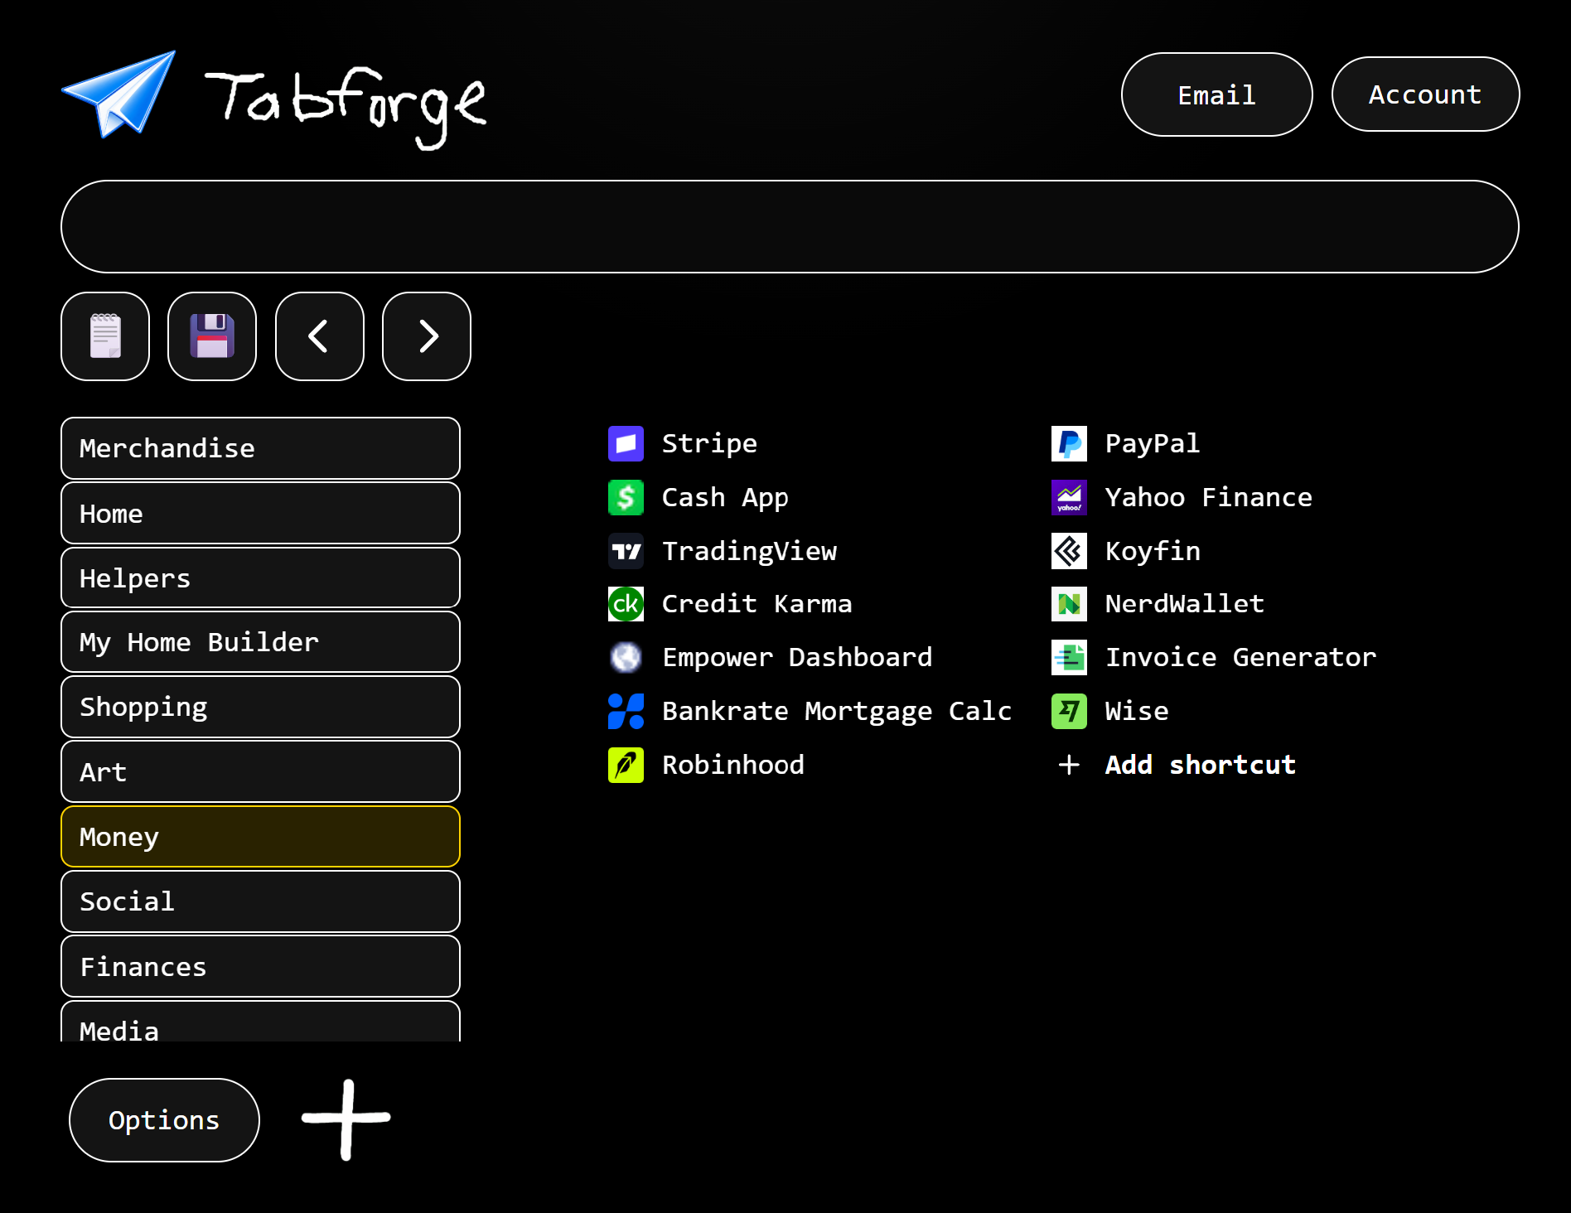1571x1213 pixels.
Task: Select the Merchandise category
Action: [260, 448]
